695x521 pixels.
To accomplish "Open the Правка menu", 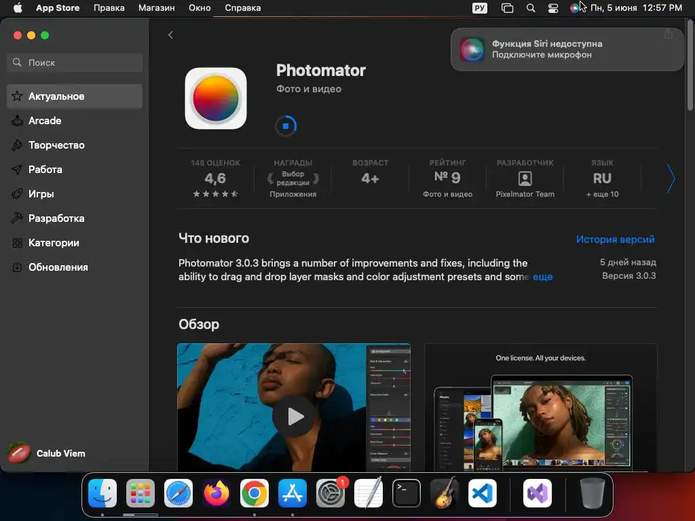I will [x=109, y=8].
